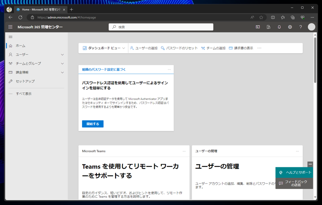Open the browser collections icon
322x205 pixels.
pos(293,17)
